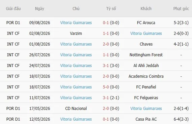Click the Tỷ số column header
This screenshot has width=192, height=124.
point(111,9)
